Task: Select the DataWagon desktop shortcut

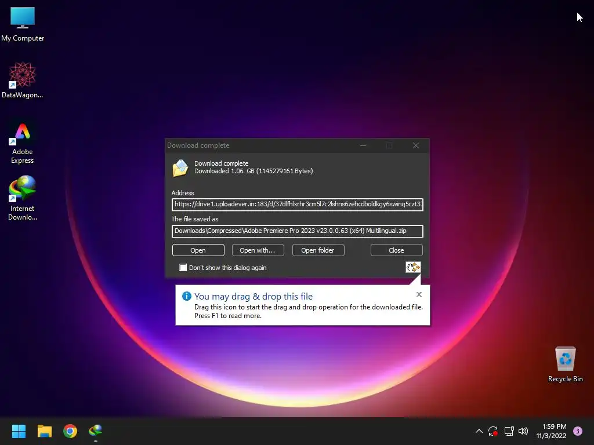Action: click(x=23, y=80)
